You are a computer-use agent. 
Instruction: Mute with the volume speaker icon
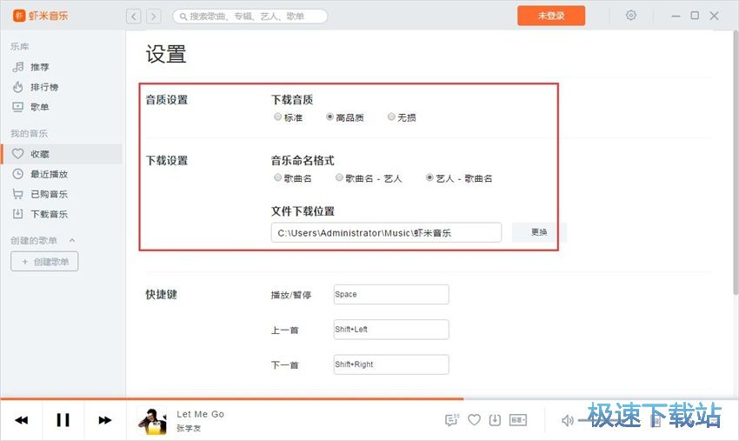click(x=567, y=420)
